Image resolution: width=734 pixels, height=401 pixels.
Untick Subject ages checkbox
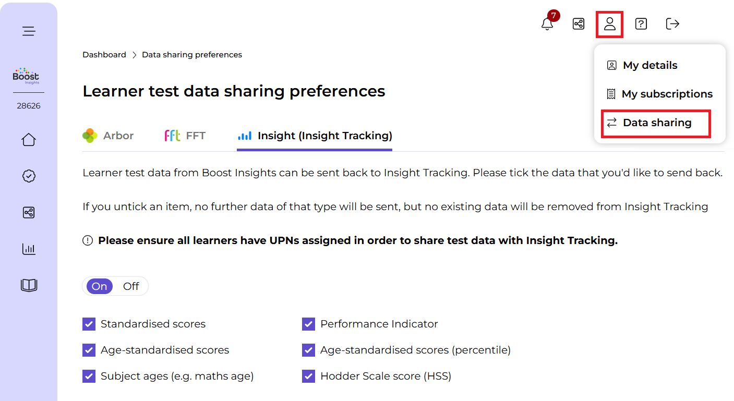click(x=89, y=376)
